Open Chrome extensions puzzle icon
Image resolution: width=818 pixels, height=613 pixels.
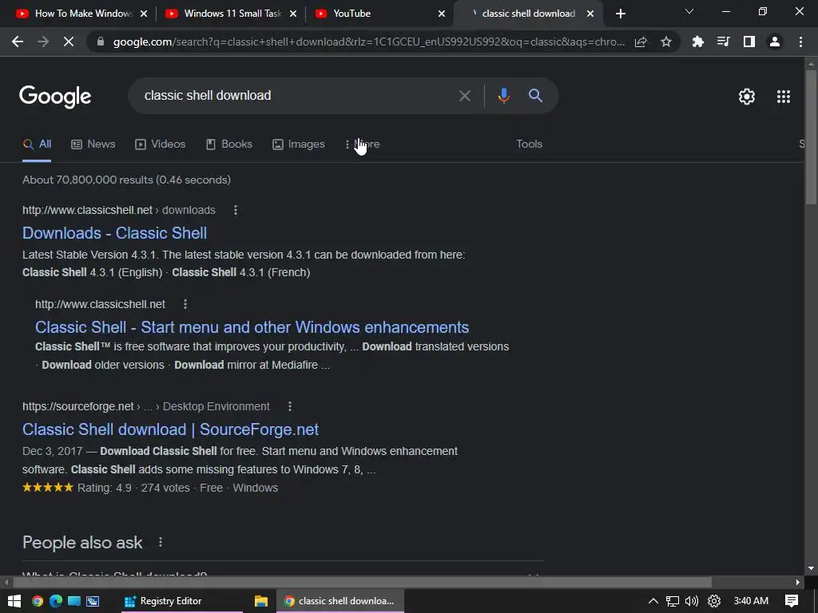697,42
